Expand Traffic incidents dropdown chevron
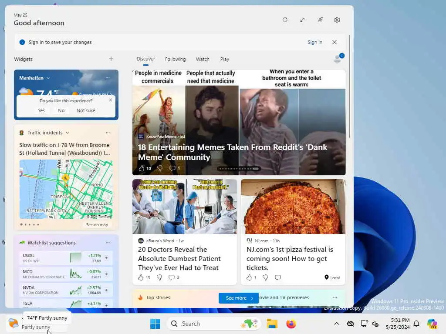 (68, 133)
